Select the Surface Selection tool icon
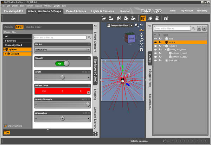This screenshot has height=145, width=211. click(150, 18)
